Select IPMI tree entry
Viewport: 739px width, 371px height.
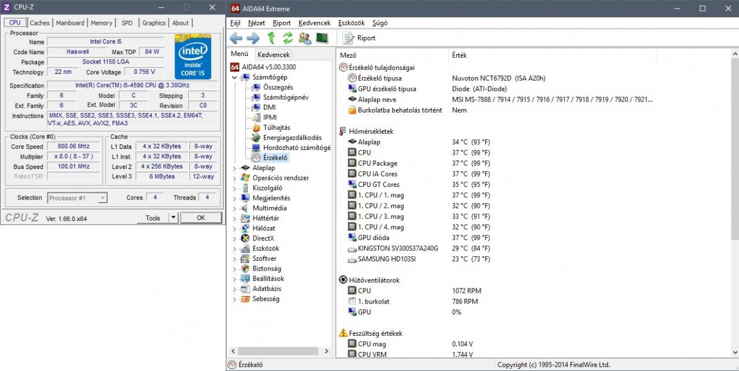click(270, 118)
